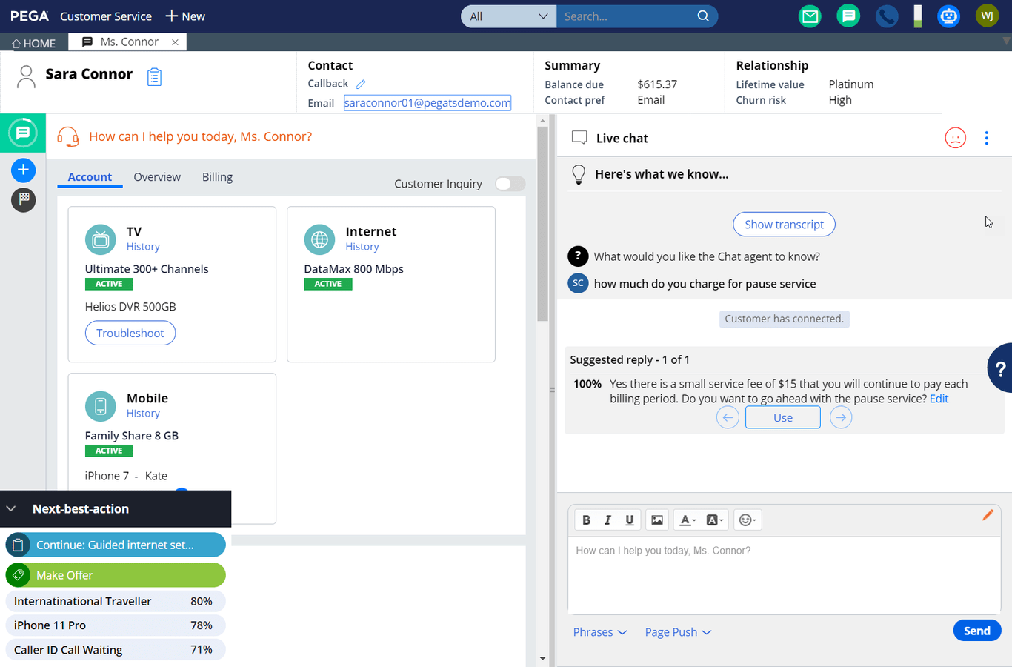1012x667 pixels.
Task: Click the add new interaction plus icon
Action: click(23, 170)
